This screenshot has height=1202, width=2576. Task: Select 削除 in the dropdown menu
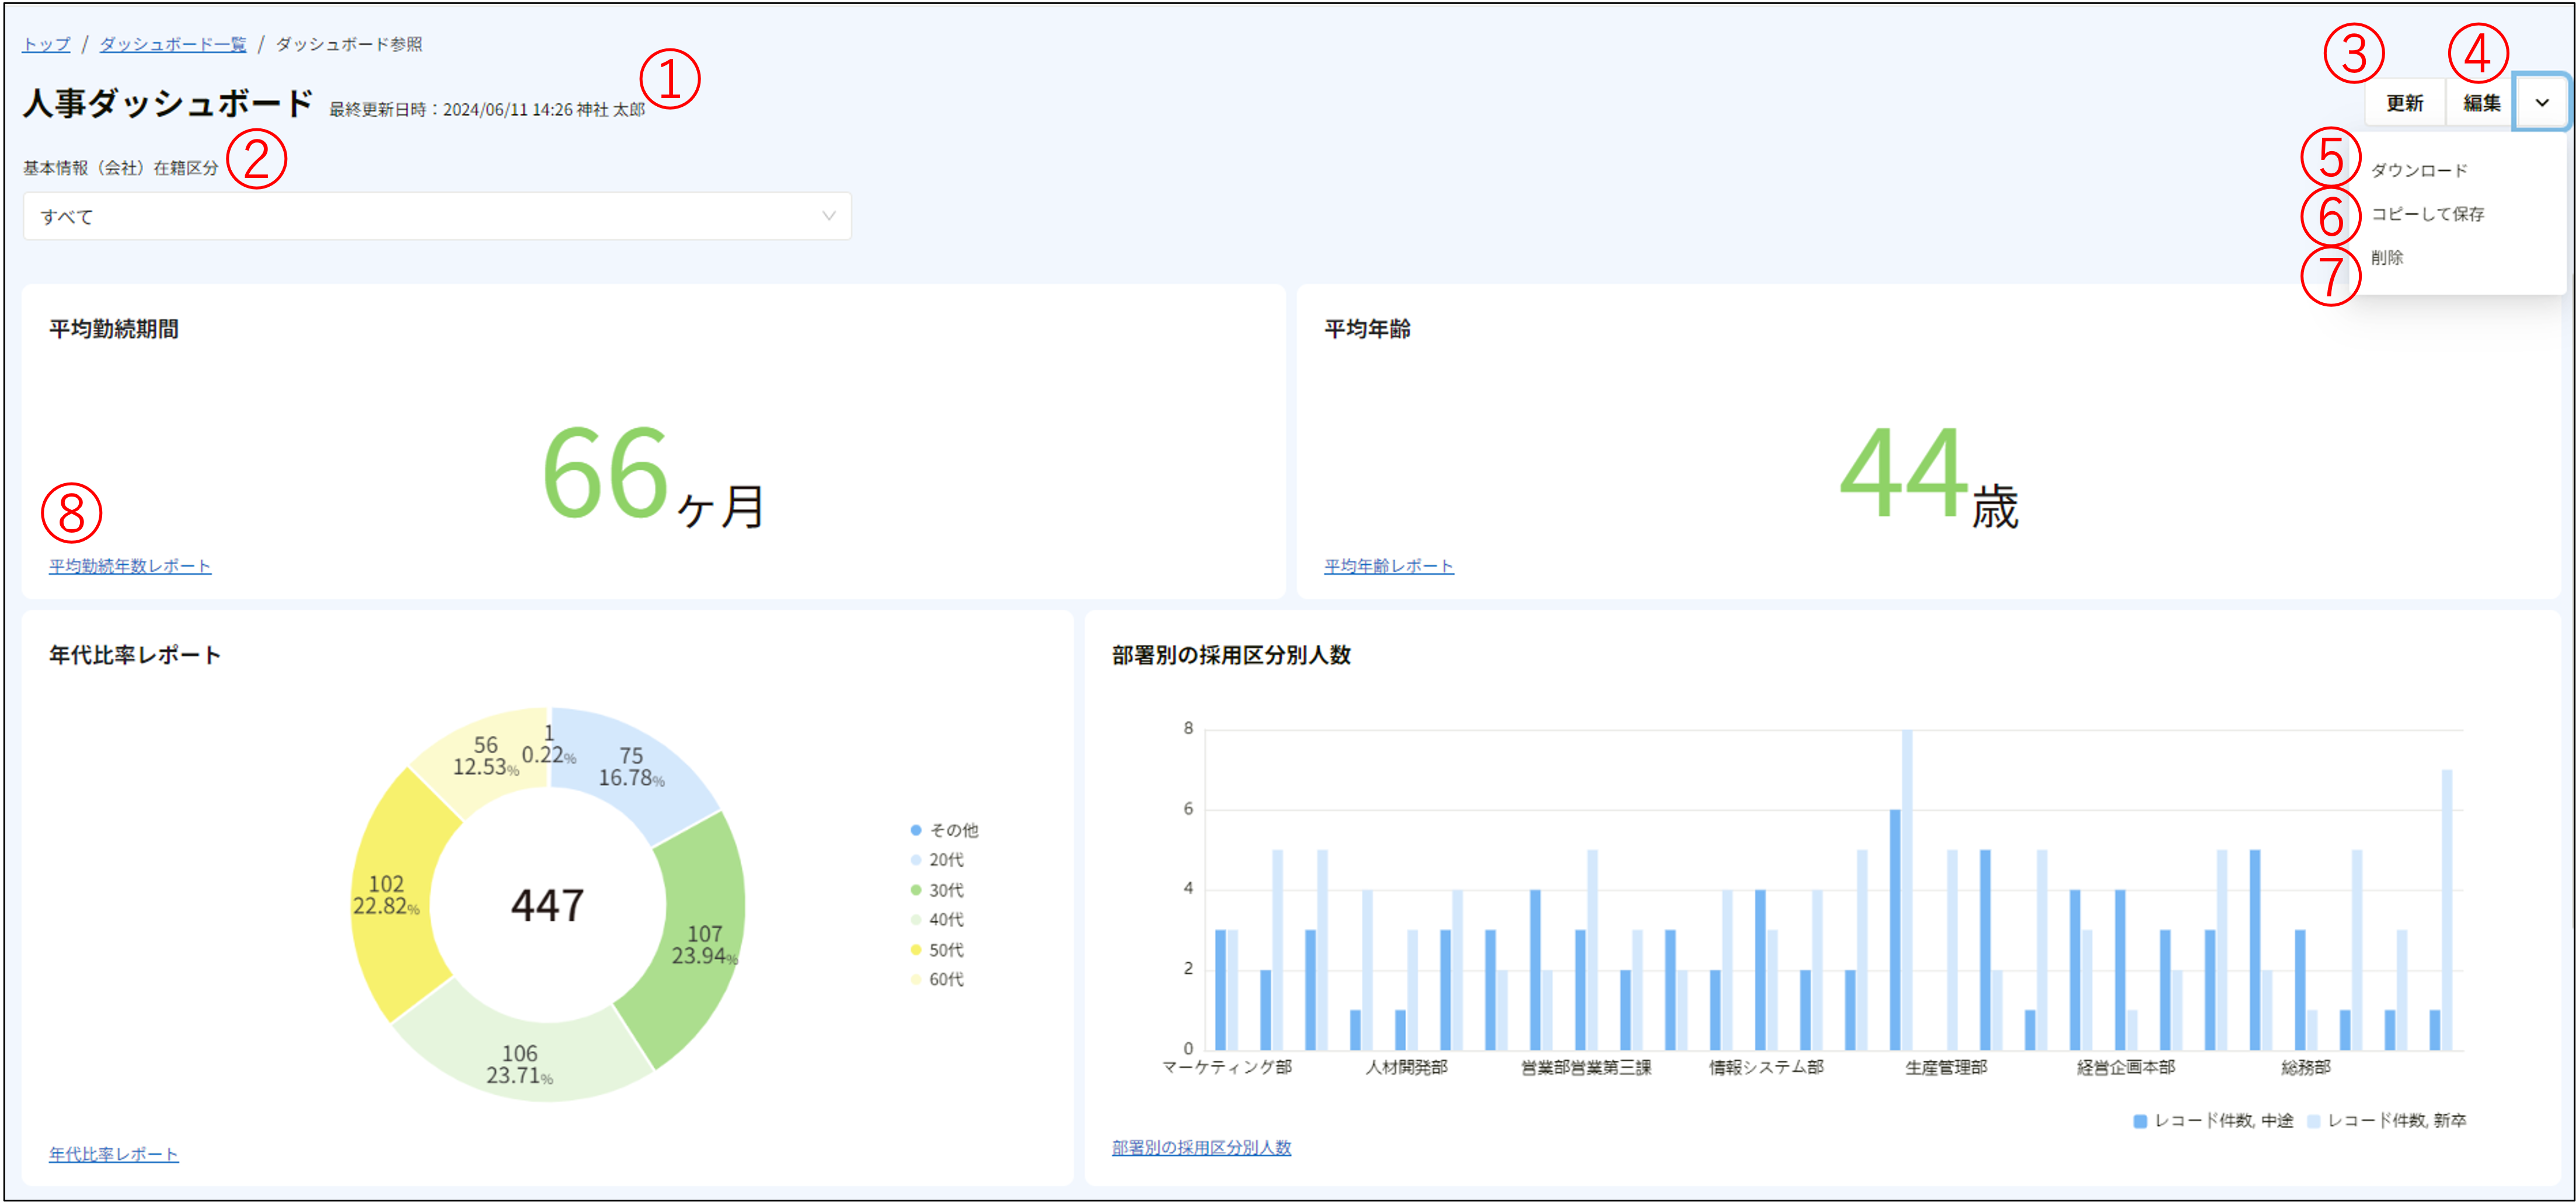[x=2387, y=258]
